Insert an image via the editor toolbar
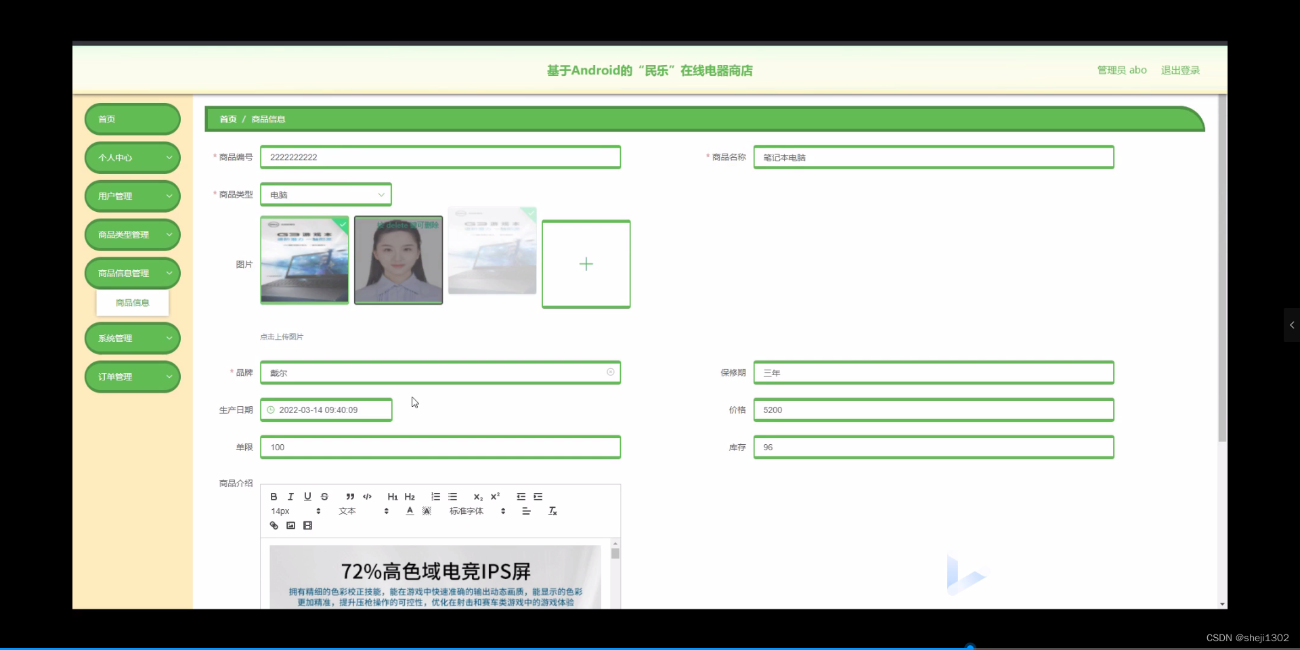This screenshot has height=650, width=1300. tap(290, 525)
